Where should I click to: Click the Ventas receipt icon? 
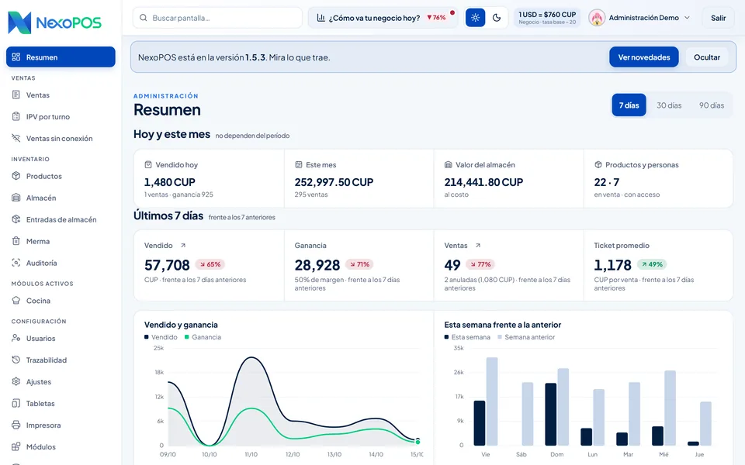click(x=16, y=95)
